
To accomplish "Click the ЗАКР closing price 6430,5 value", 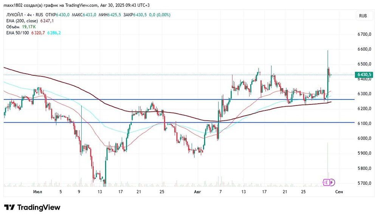I will click(140, 15).
